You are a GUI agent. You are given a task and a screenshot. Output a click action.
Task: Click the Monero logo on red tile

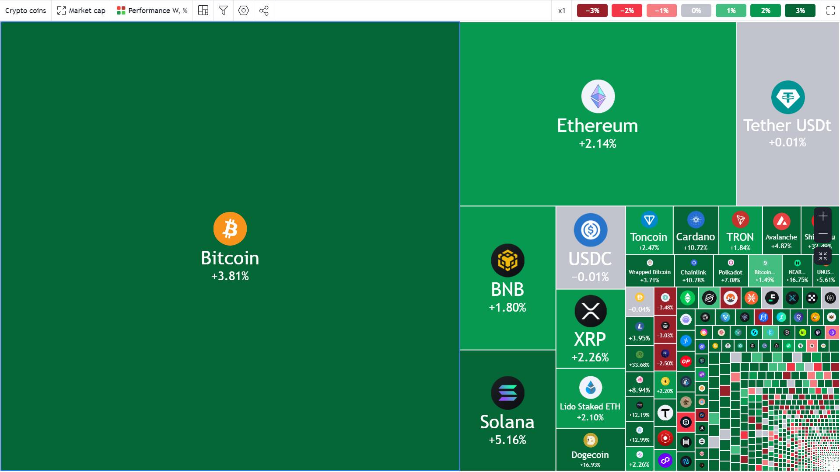(x=730, y=298)
